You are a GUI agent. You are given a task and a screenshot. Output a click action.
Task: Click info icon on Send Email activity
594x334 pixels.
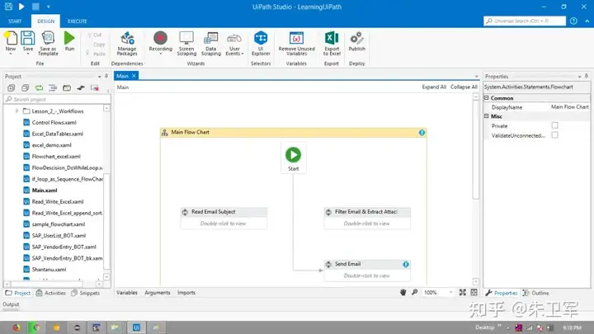(406, 265)
